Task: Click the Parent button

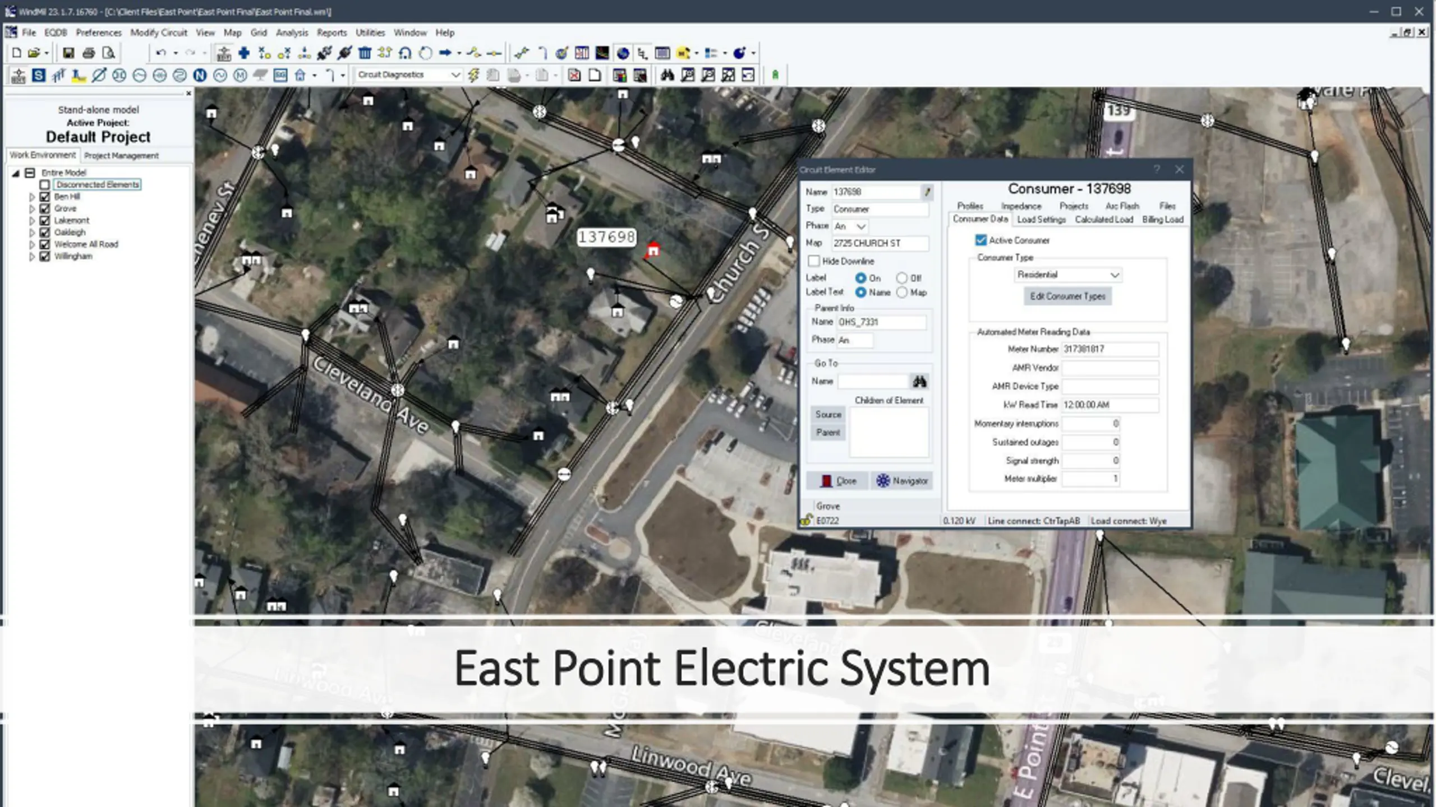Action: (828, 432)
